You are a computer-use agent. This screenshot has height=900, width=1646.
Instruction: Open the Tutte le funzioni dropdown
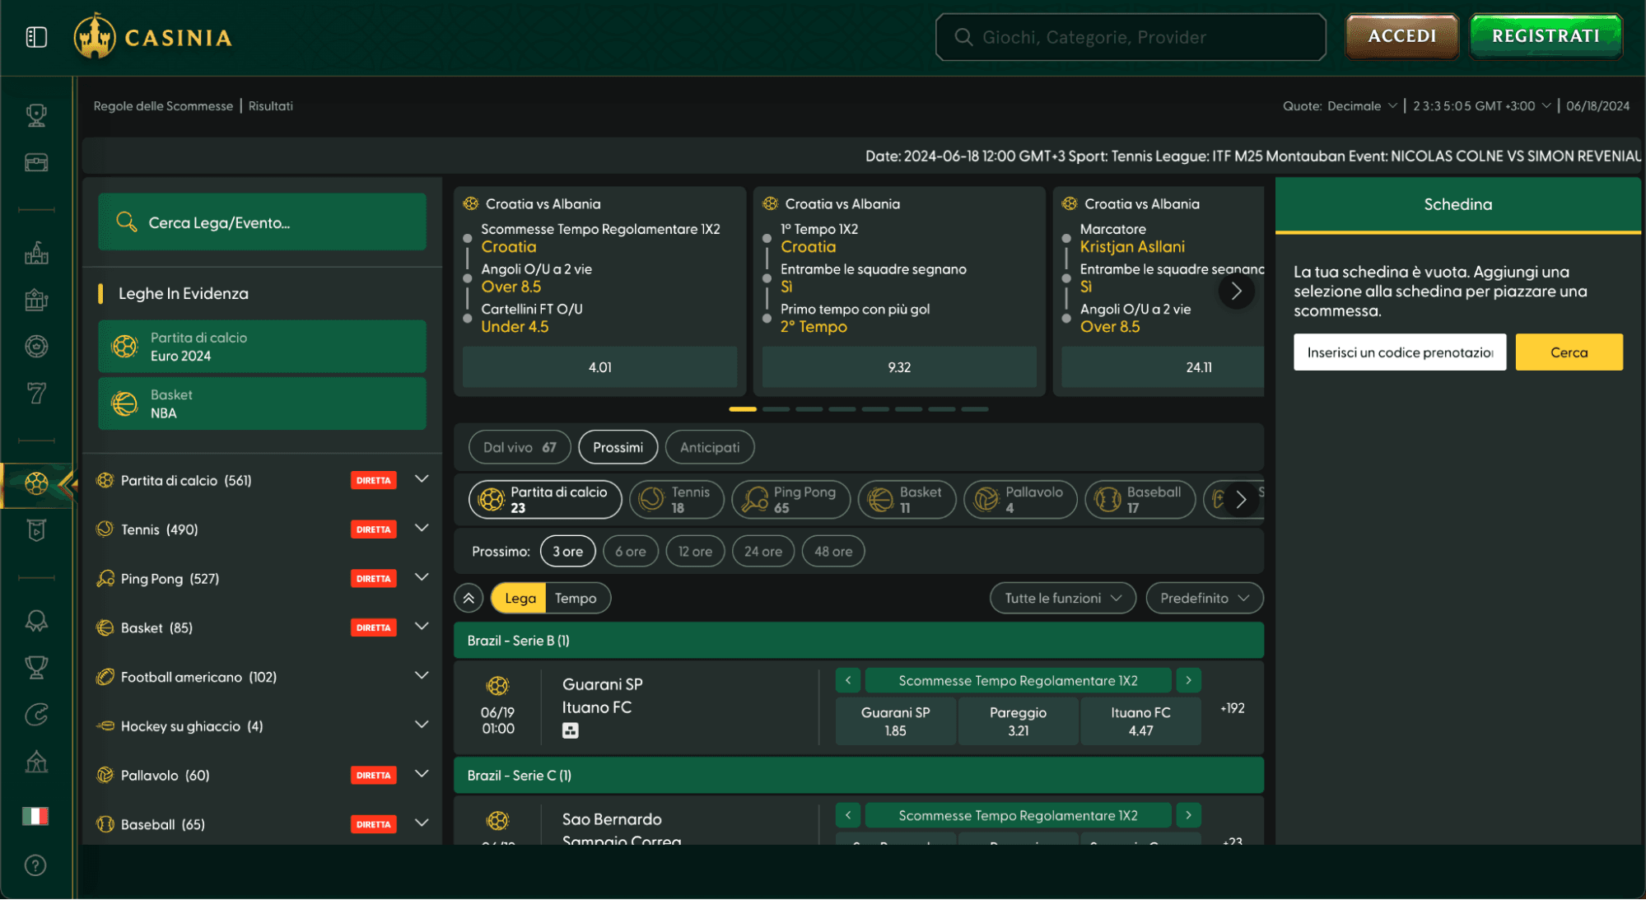click(1062, 599)
